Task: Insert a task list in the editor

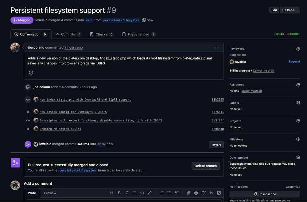Action: (177, 193)
